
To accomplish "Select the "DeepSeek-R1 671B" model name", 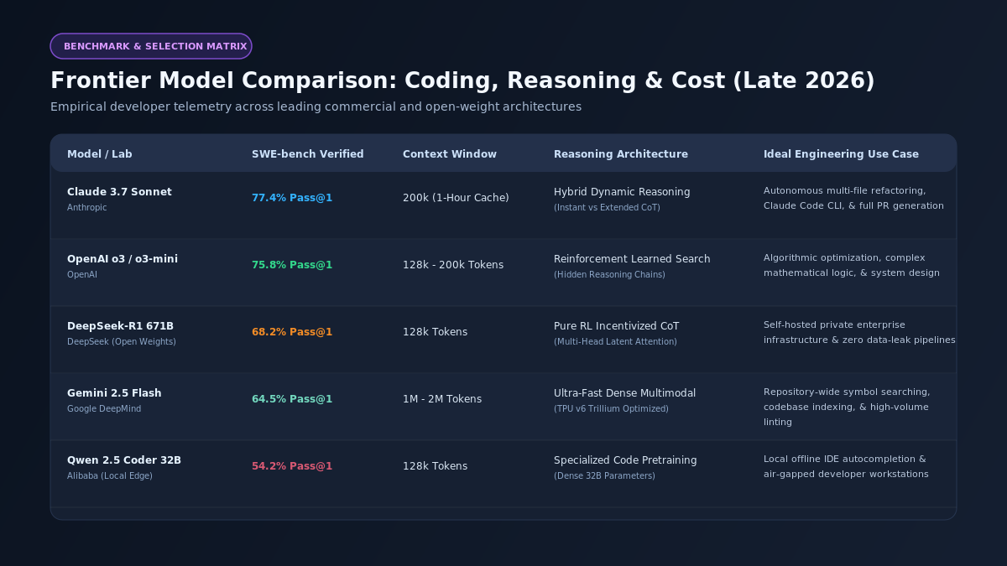I will pyautogui.click(x=120, y=326).
